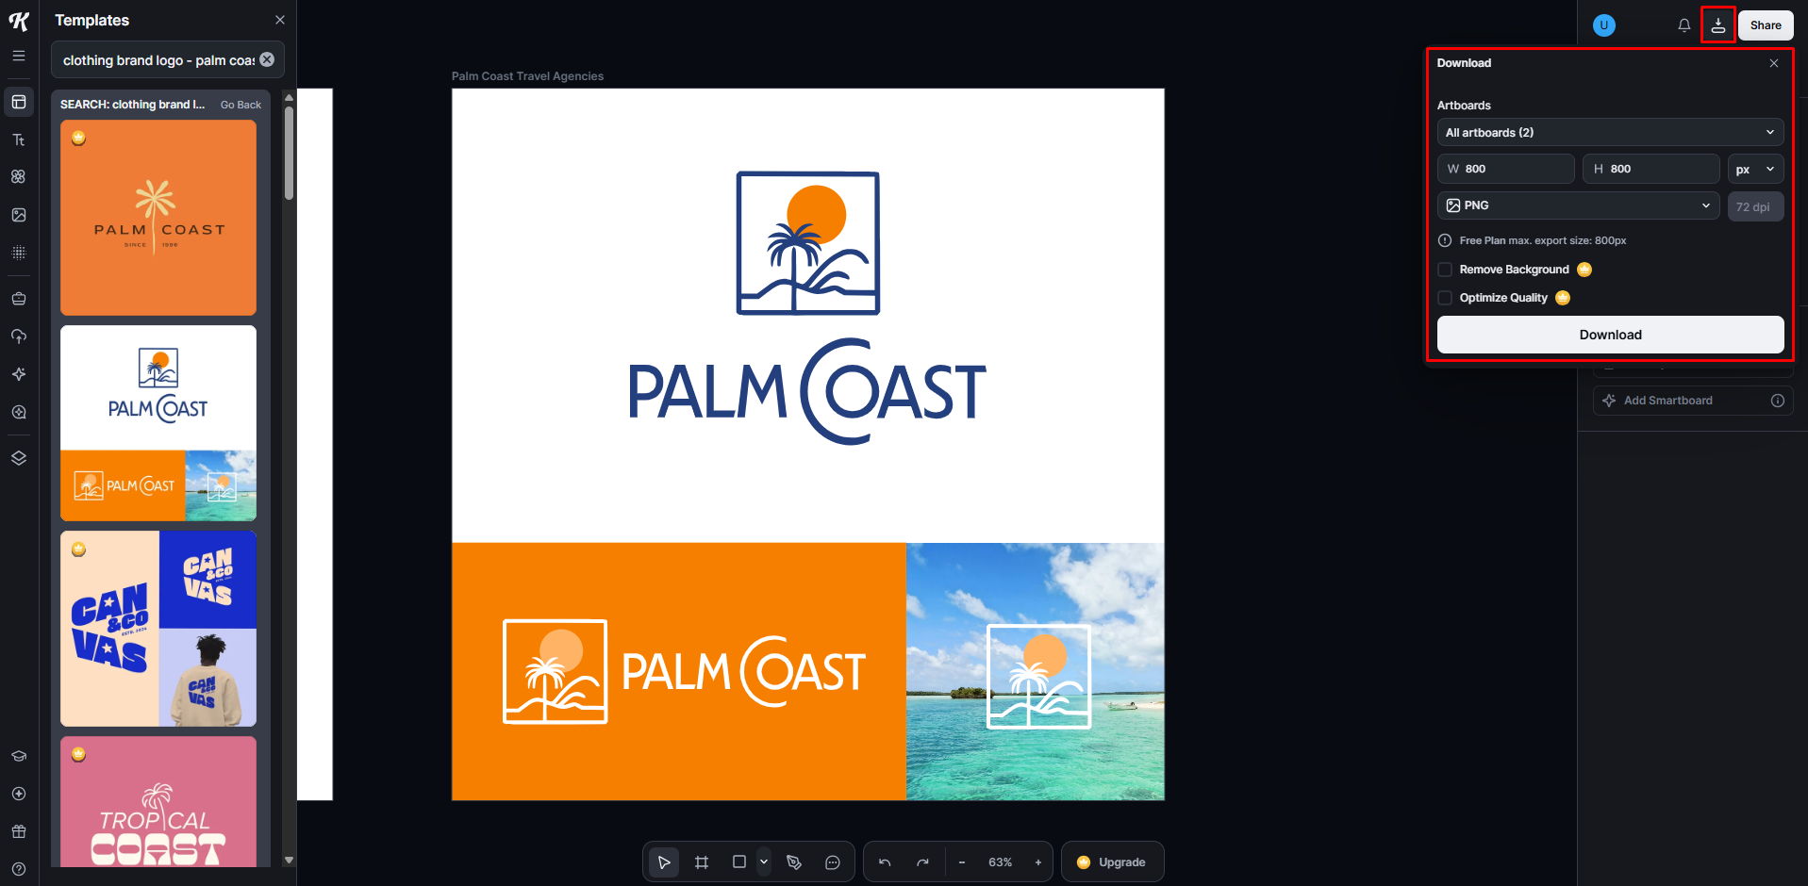Select the Frame tool in the bottom toolbar
1808x886 pixels.
click(x=701, y=861)
